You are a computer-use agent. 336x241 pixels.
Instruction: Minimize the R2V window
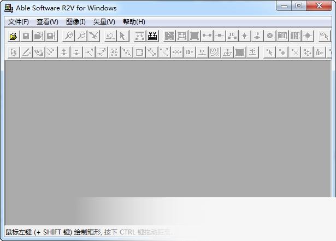click(284, 6)
